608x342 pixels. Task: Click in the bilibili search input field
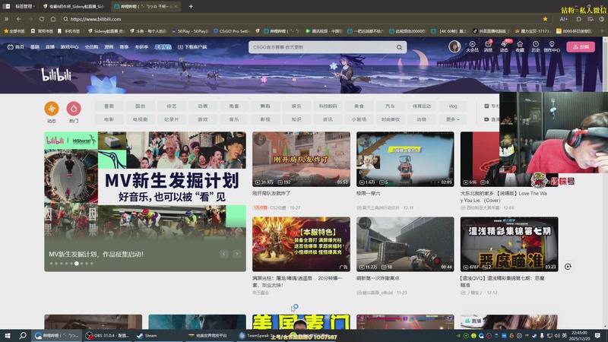(321, 47)
